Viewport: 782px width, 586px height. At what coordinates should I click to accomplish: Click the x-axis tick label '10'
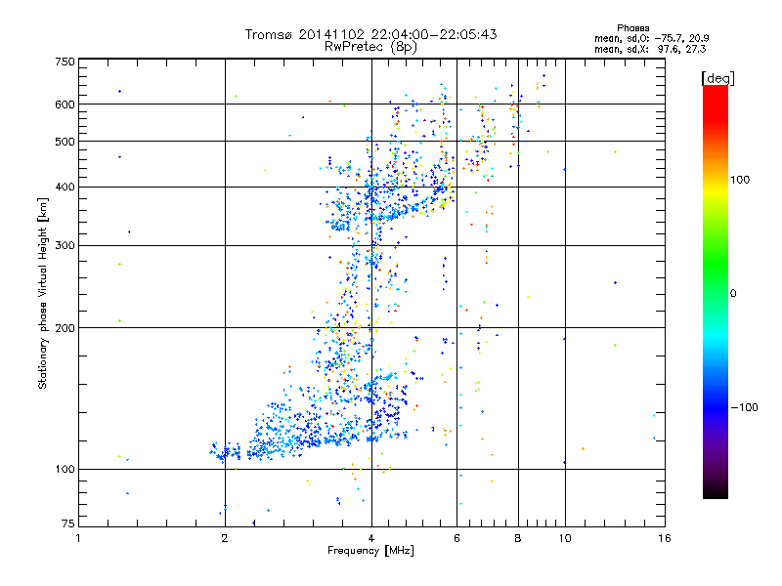[565, 538]
